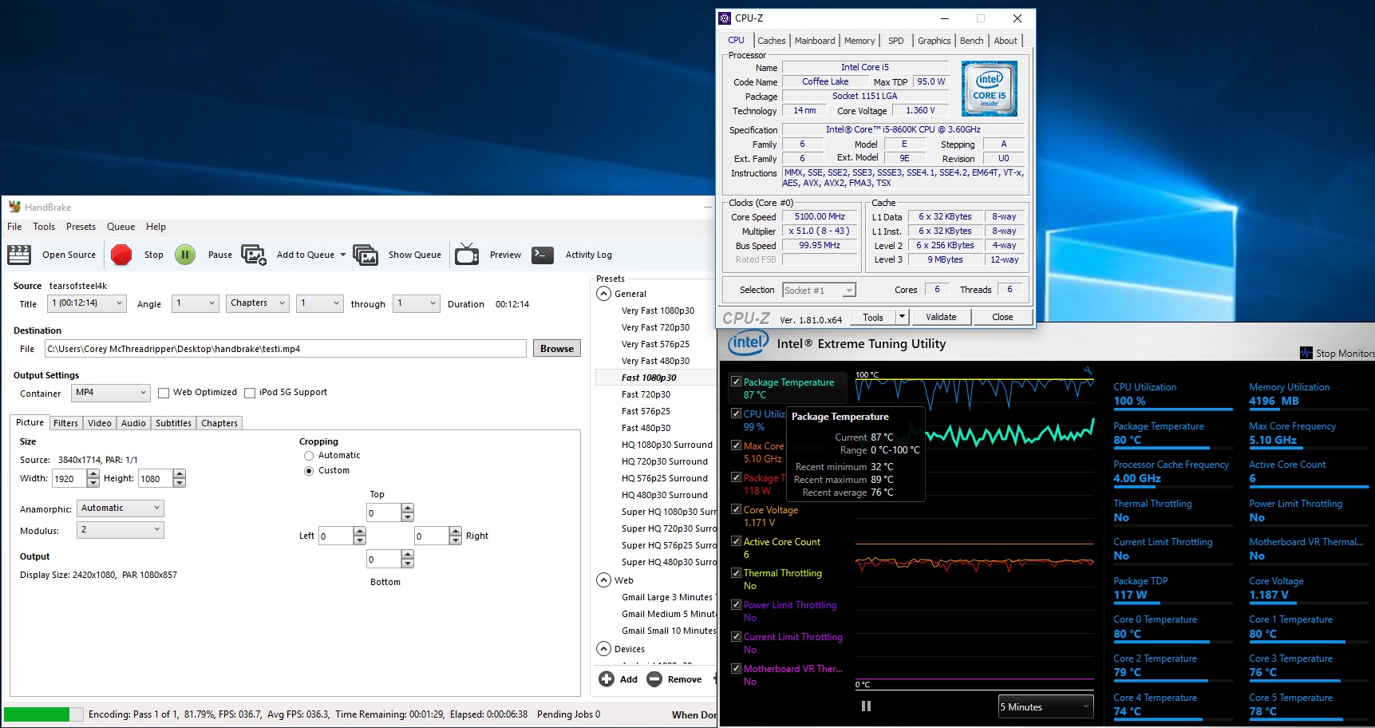Uncheck the Package Temperature monitor checkbox
Screen dimensions: 1375x728
[x=736, y=382]
